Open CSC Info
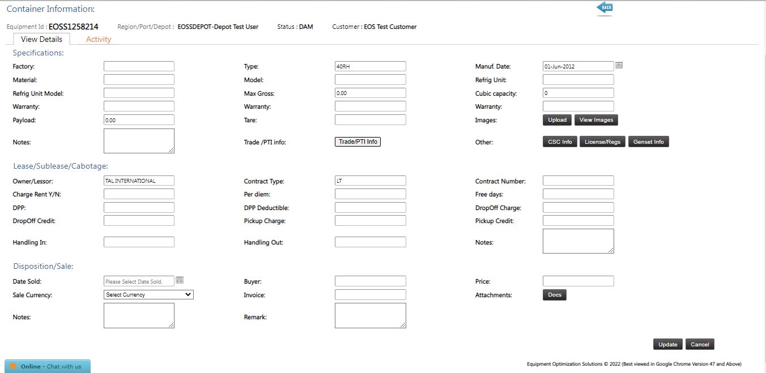The image size is (766, 373). coord(560,142)
